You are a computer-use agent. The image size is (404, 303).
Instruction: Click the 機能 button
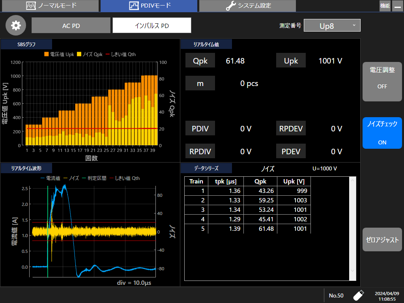click(385, 6)
